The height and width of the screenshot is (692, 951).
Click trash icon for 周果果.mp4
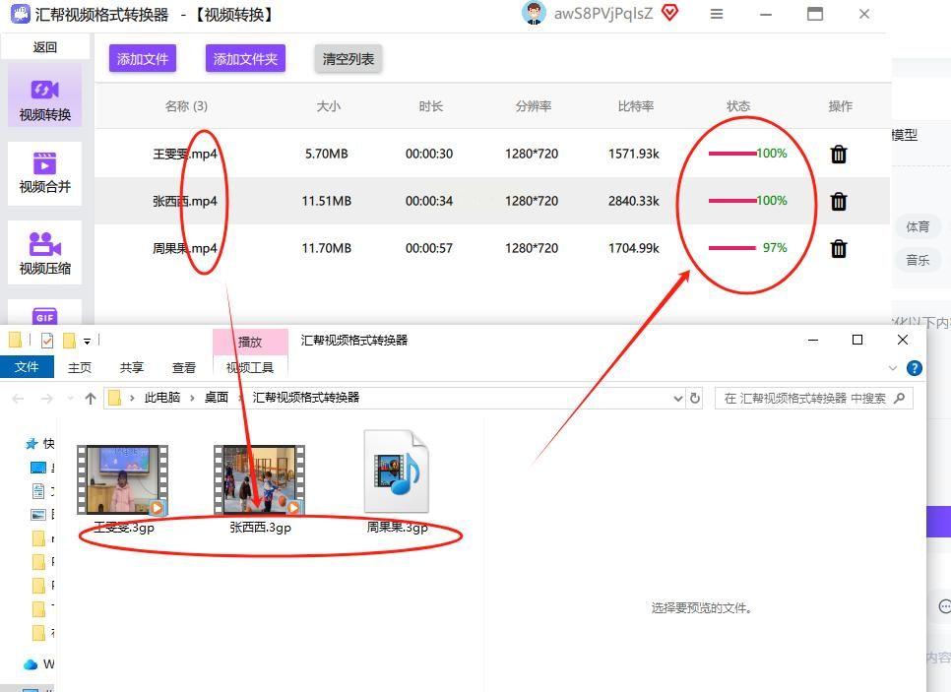pyautogui.click(x=839, y=248)
